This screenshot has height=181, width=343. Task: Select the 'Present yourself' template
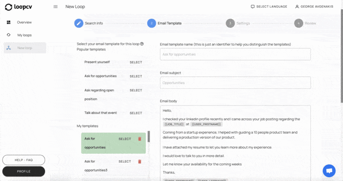135,62
